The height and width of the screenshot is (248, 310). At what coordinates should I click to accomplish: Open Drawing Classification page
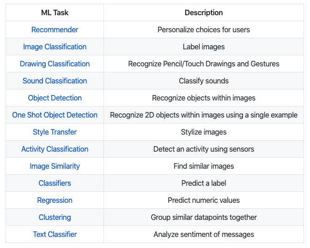[x=55, y=64]
